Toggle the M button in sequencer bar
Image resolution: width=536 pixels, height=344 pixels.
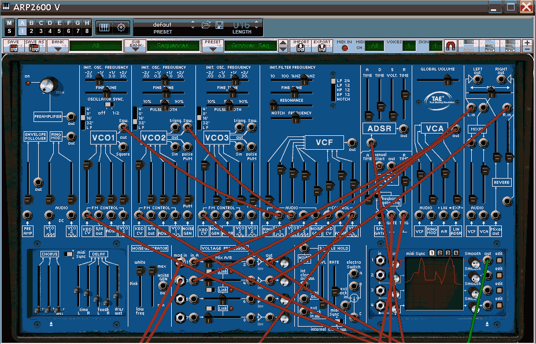tap(9, 23)
